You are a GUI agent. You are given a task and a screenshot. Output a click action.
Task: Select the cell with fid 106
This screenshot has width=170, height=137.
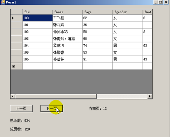tap(38, 59)
